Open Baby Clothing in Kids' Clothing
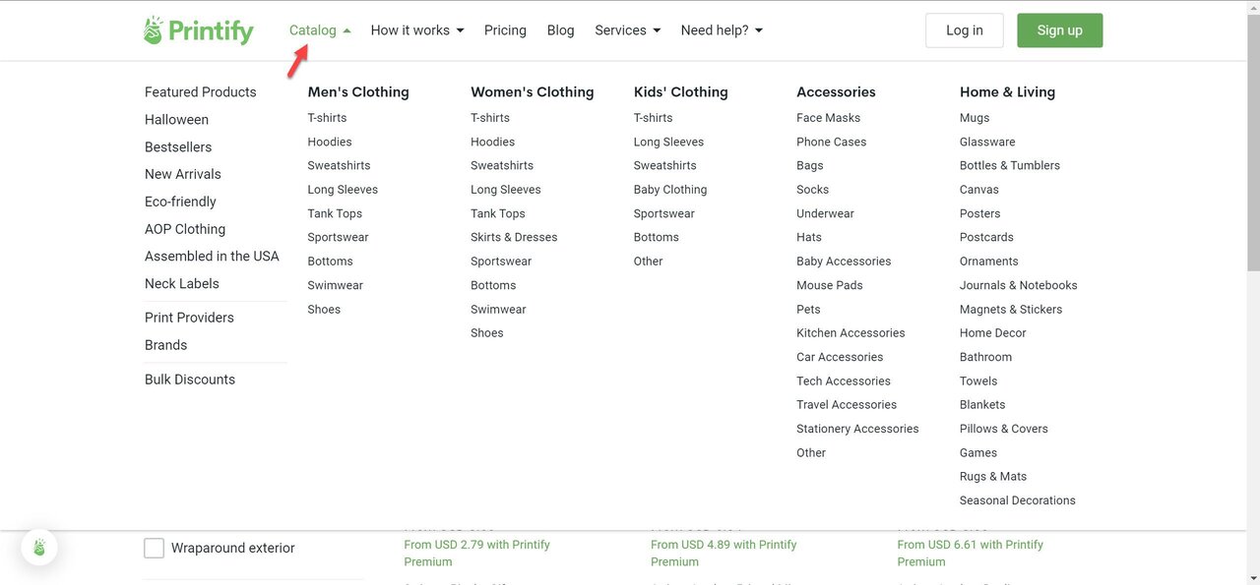This screenshot has width=1260, height=585. click(670, 190)
